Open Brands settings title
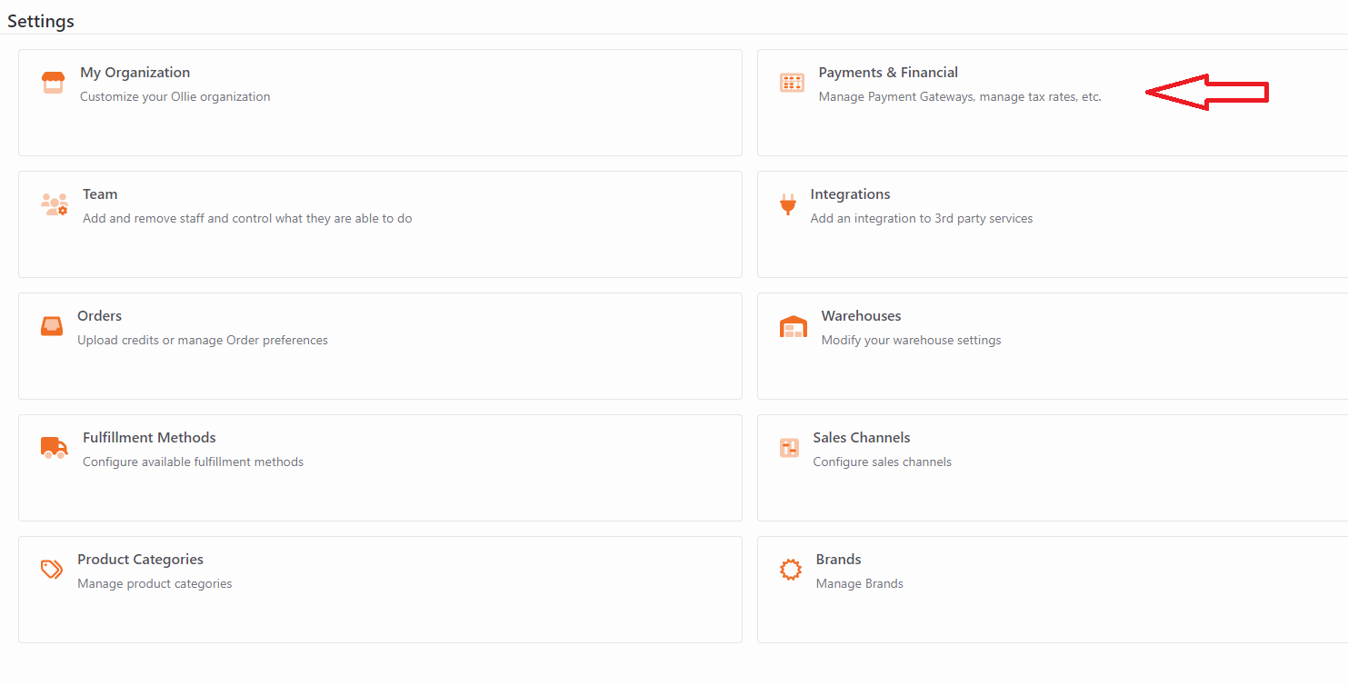This screenshot has height=685, width=1348. tap(838, 560)
